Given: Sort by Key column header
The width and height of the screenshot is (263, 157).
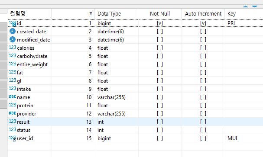Looking at the screenshot, I should pos(244,14).
